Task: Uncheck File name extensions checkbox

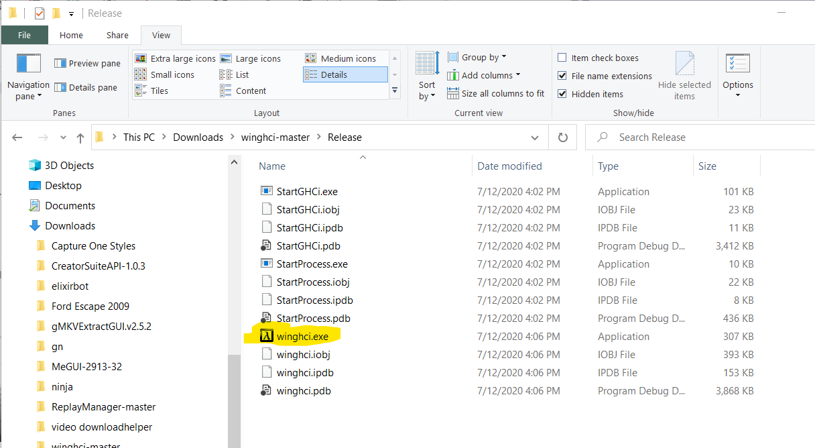Action: (x=562, y=76)
